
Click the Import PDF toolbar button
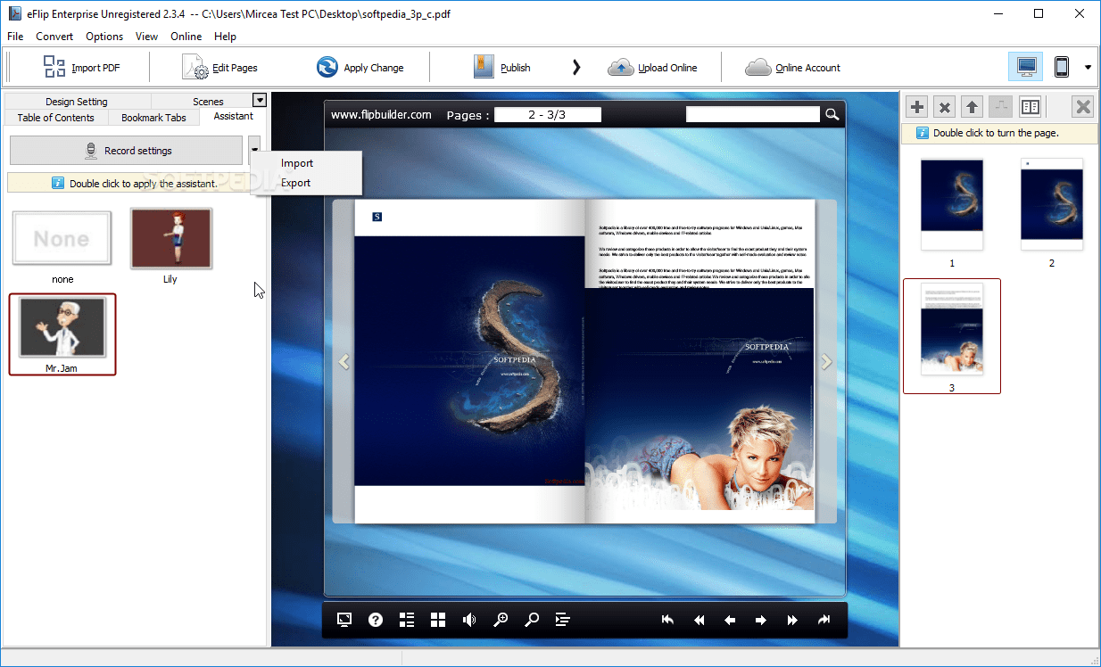tap(81, 68)
